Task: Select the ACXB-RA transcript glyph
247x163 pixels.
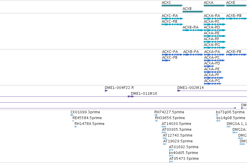Action: click(x=193, y=30)
